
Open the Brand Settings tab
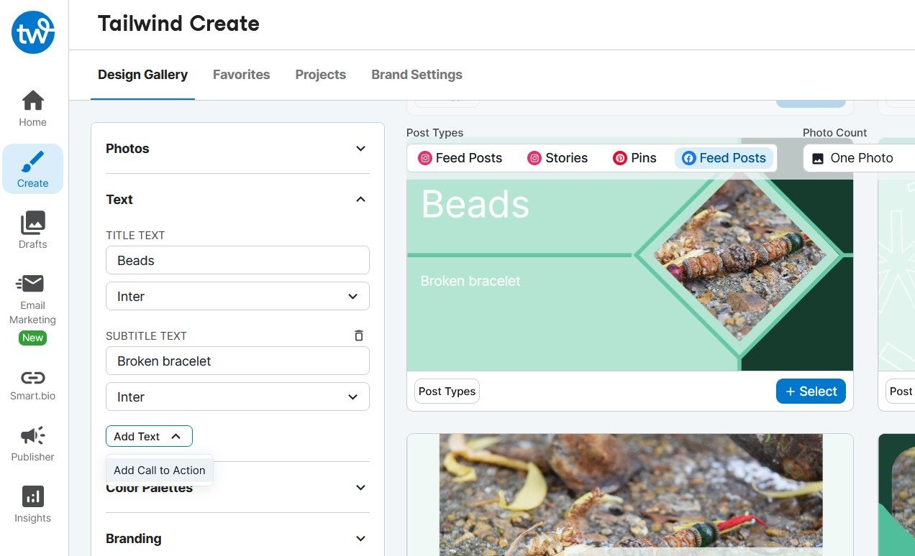click(416, 75)
